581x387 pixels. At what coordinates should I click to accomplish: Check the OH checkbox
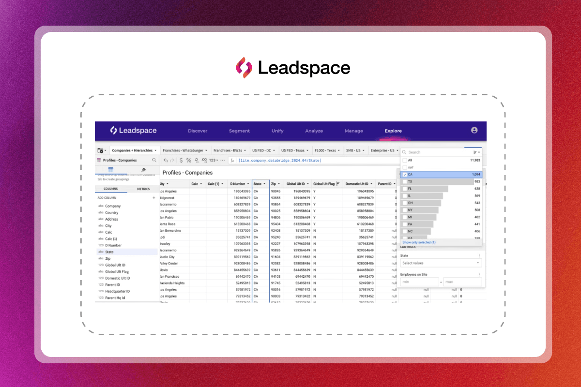[x=405, y=203]
